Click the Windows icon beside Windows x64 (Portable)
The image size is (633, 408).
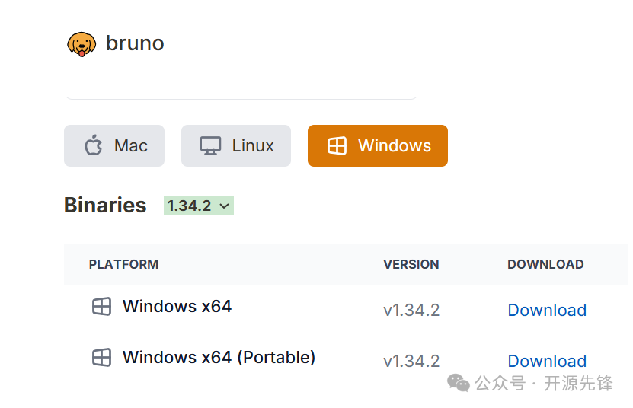[102, 358]
